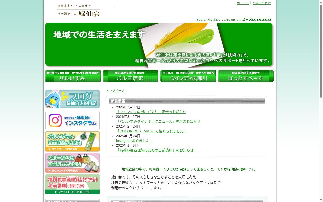
Task: Click the 緑仙会 logo in header
Action: (78, 10)
